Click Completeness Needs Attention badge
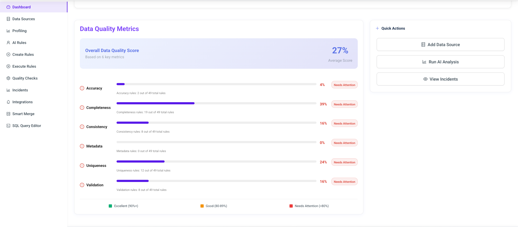Viewport: 518px width, 227px height. coord(344,104)
